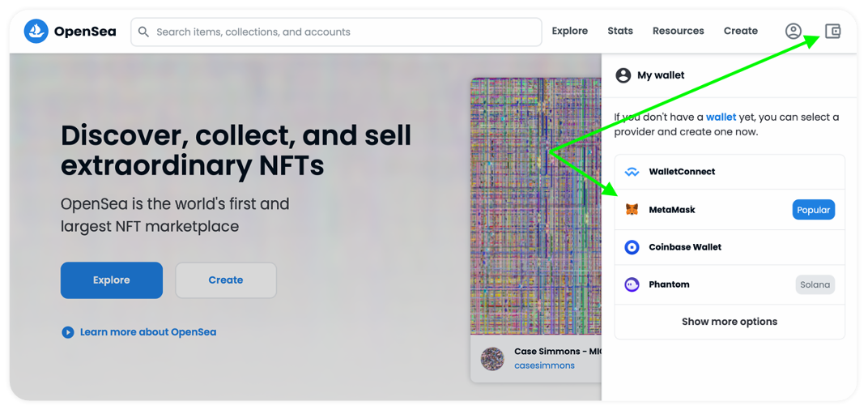The width and height of the screenshot is (868, 410).
Task: Follow the blue "wallet" hyperlink
Action: pos(721,117)
